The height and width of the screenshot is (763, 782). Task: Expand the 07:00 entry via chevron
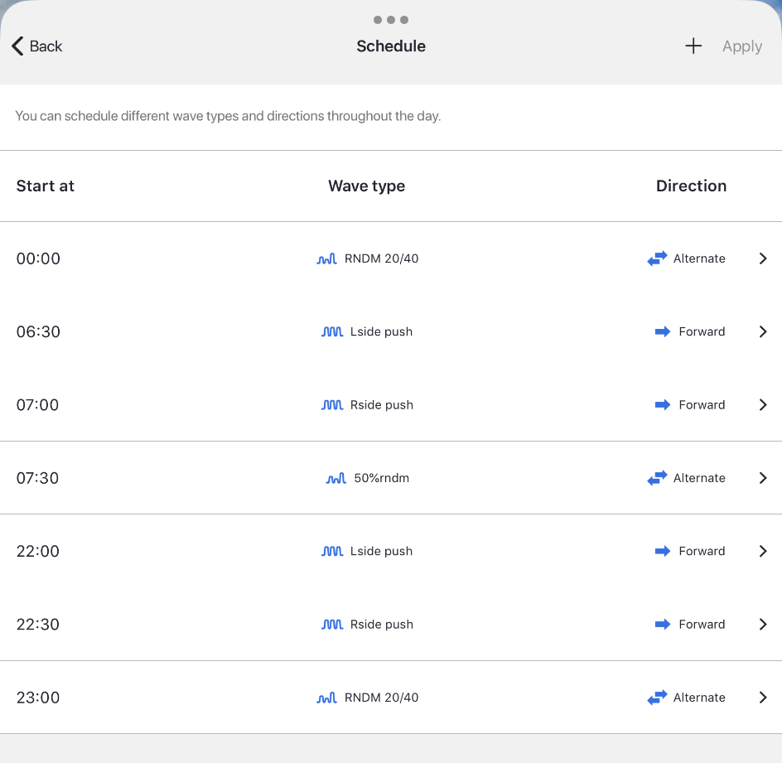coord(763,405)
